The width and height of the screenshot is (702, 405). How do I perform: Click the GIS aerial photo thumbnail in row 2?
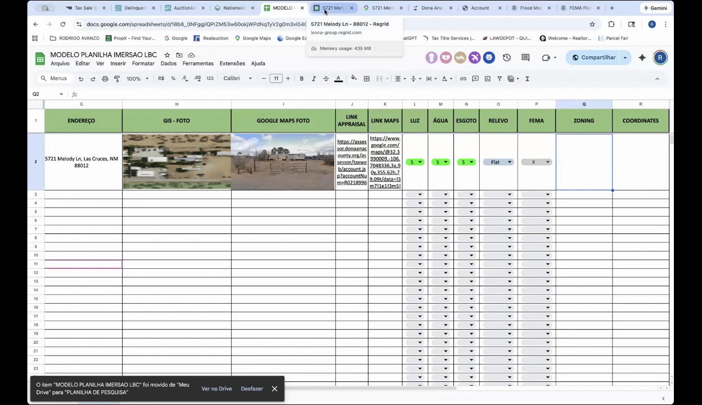(177, 162)
